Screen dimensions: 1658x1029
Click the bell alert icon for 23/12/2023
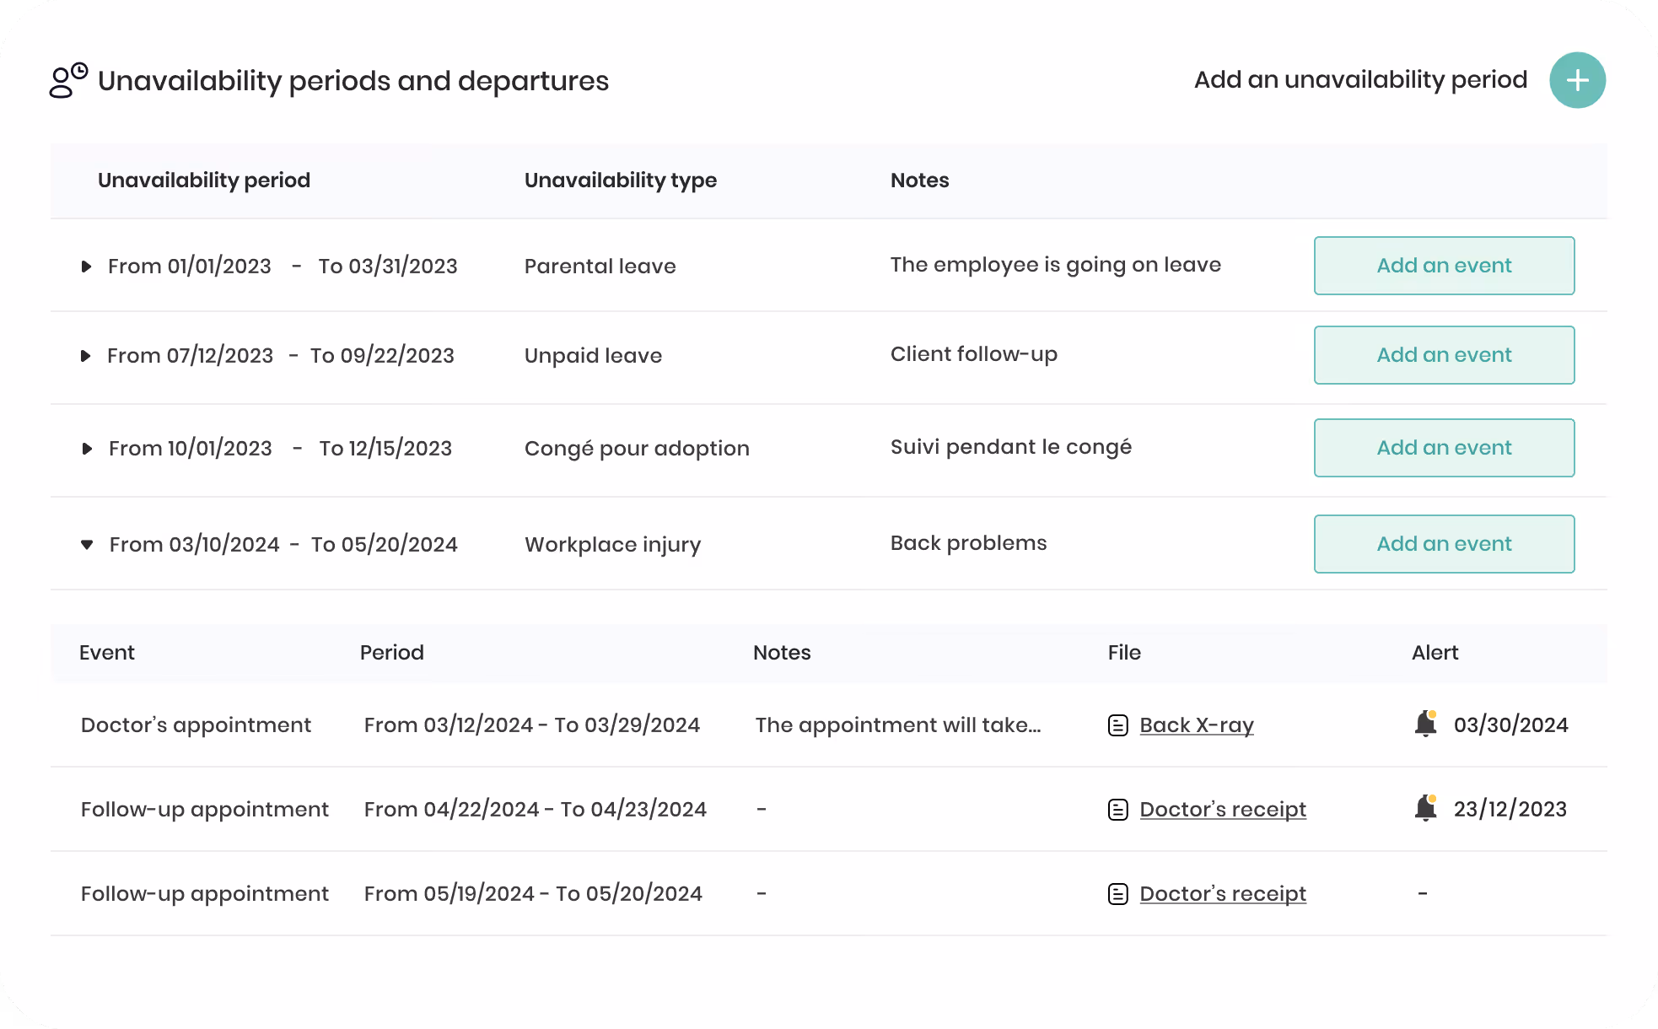1426,808
